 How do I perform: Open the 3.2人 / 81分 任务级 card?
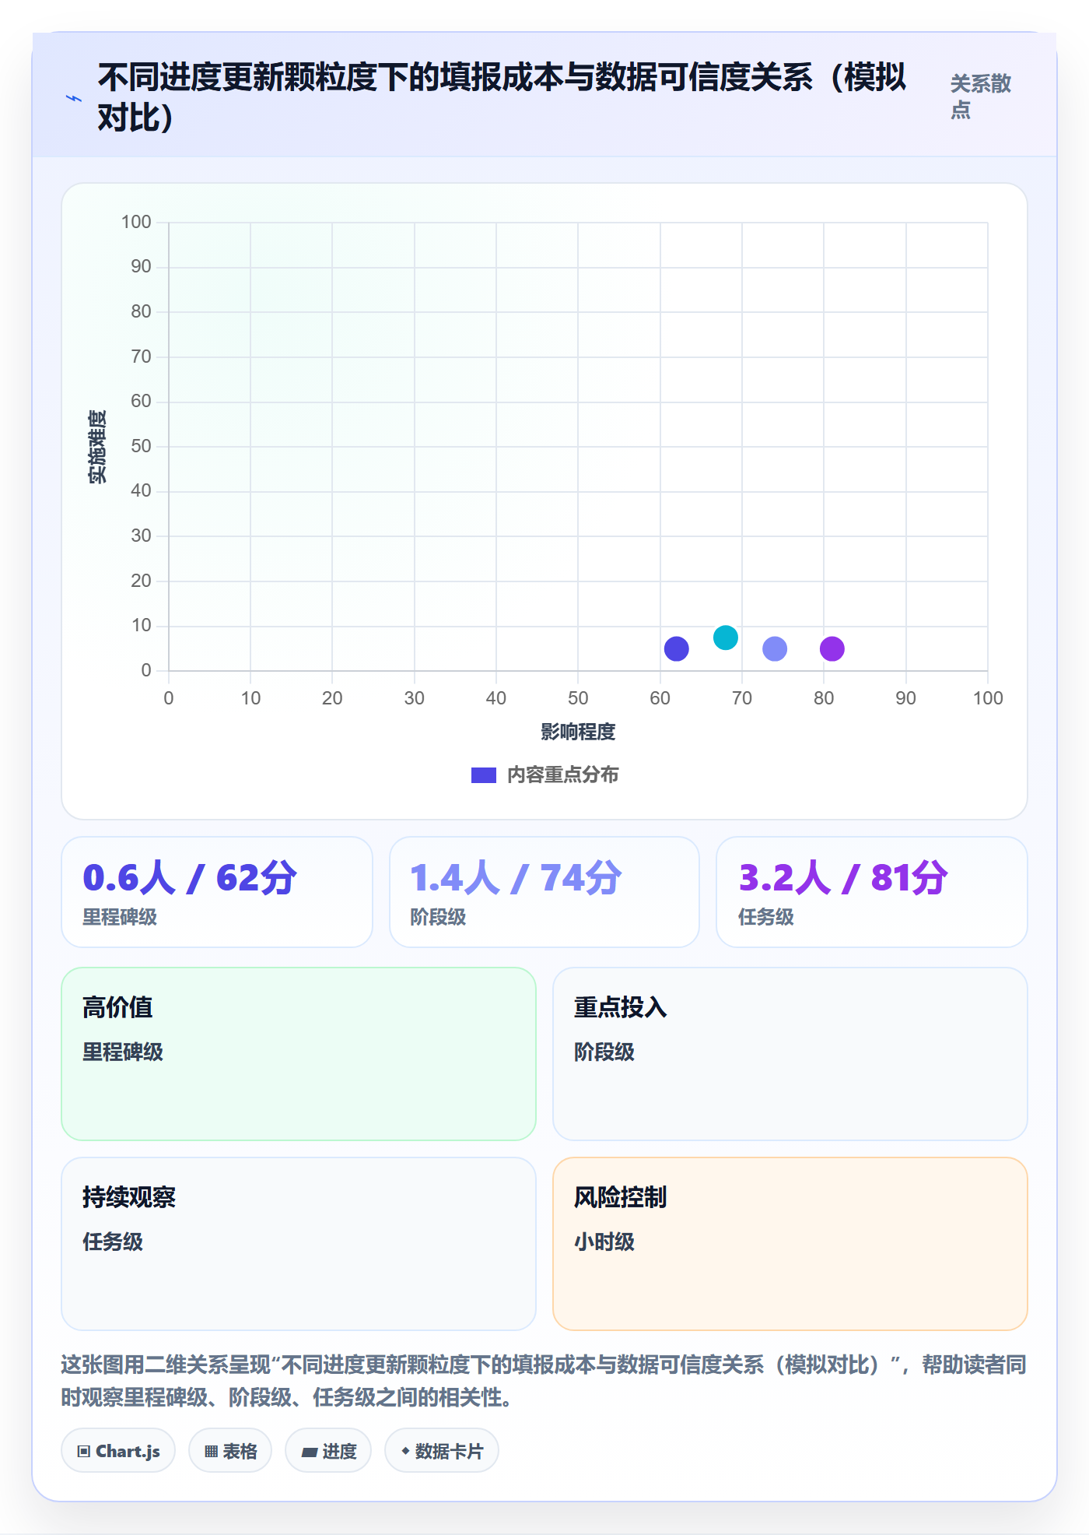click(x=872, y=892)
